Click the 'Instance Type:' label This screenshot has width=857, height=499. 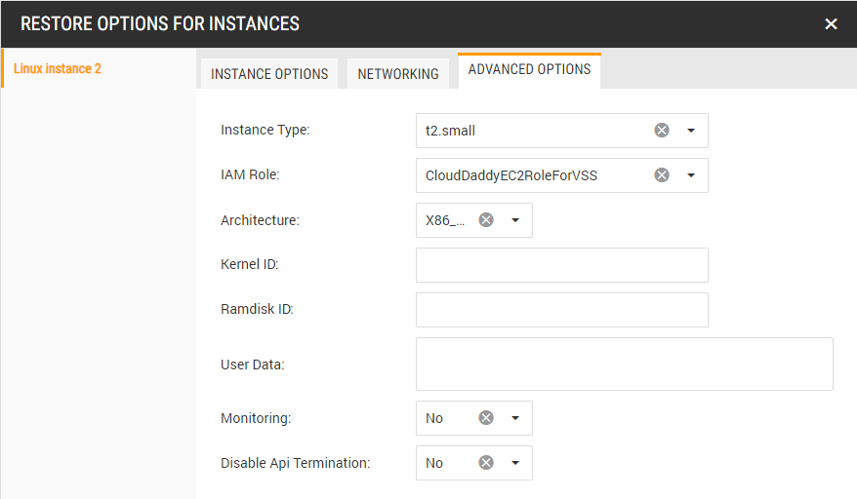tap(265, 130)
